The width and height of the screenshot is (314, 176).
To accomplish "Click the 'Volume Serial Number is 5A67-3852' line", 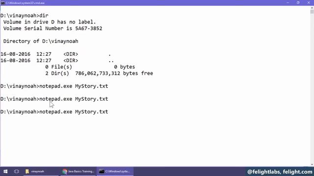I will point(52,28).
